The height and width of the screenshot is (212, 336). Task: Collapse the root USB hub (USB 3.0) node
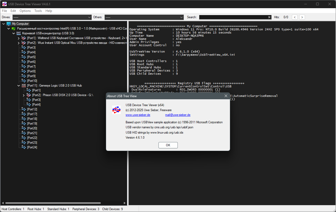14,33
